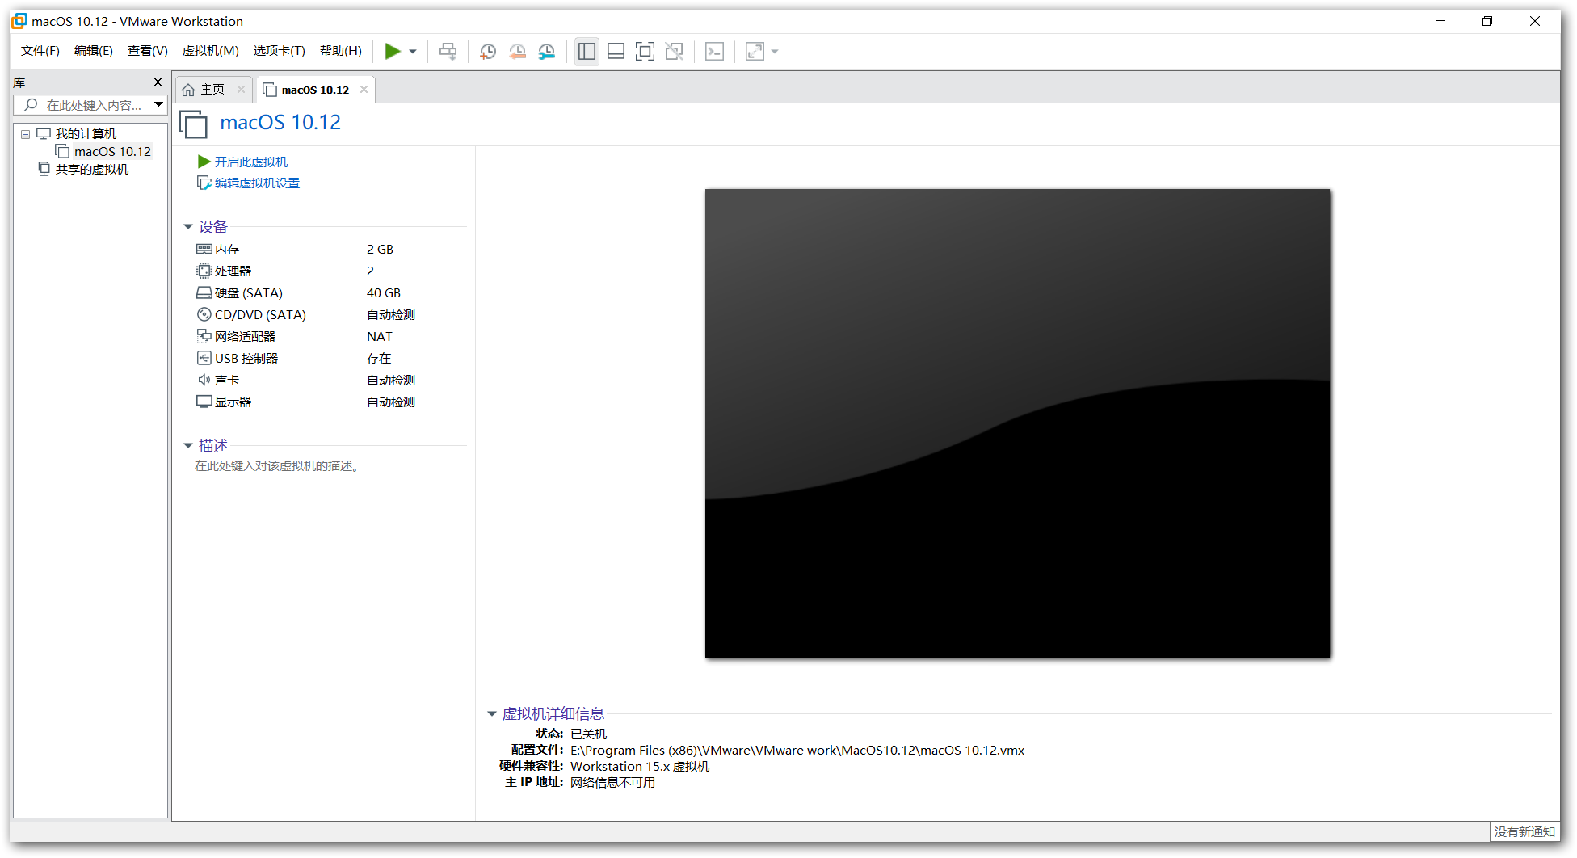Close the 主页 tab
The height and width of the screenshot is (858, 1577).
pyautogui.click(x=241, y=90)
